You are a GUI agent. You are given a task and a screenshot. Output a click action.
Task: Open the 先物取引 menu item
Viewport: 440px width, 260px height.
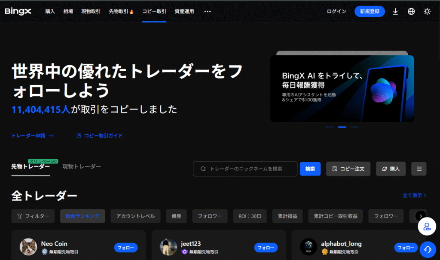[121, 12]
